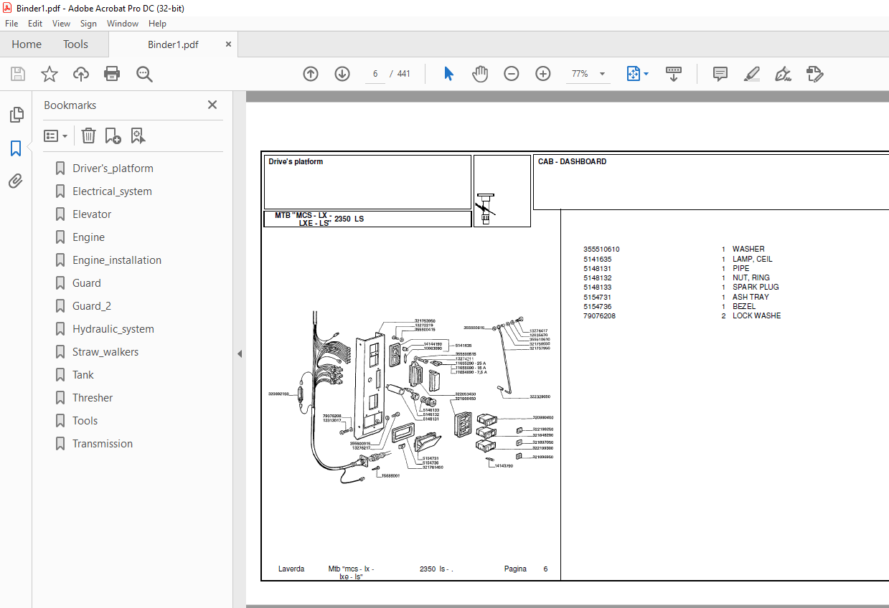Expand fit page options dropdown arrow
This screenshot has width=889, height=608.
click(646, 74)
